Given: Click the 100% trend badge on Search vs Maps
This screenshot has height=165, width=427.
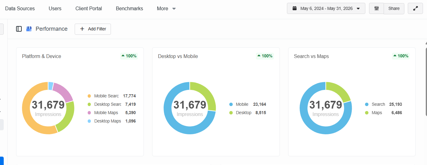Looking at the screenshot, I should click(401, 56).
